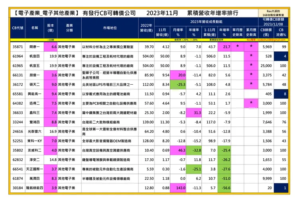Click 2023年11月 in the title
The image size is (295, 208).
pos(162,13)
